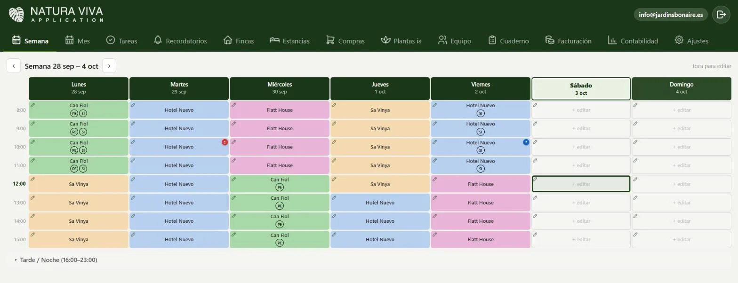
Task: Click Jueves 9:00 Sa Vinya entry
Action: click(380, 128)
